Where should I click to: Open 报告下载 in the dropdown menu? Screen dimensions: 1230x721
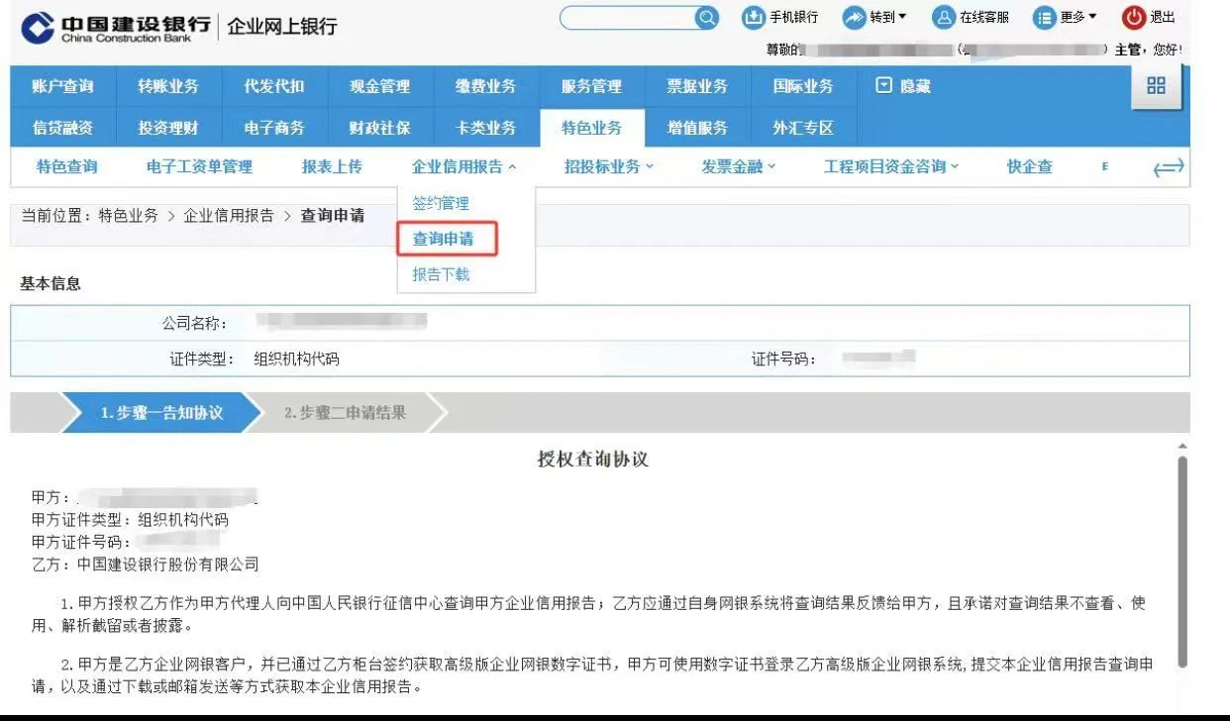point(441,274)
